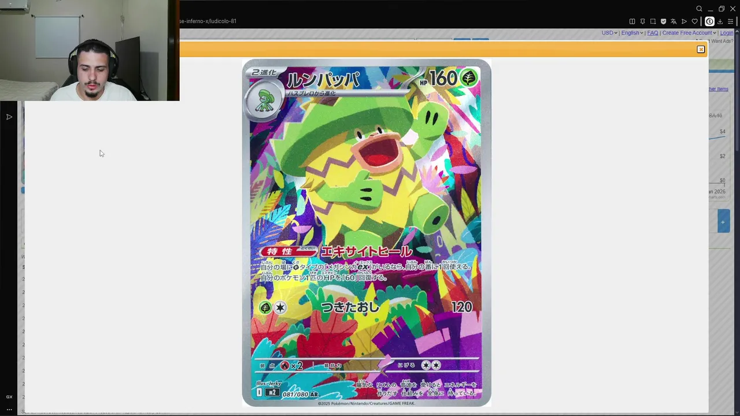Open the password manager extension icon
Viewport: 740px width, 416px height.
coord(709,21)
